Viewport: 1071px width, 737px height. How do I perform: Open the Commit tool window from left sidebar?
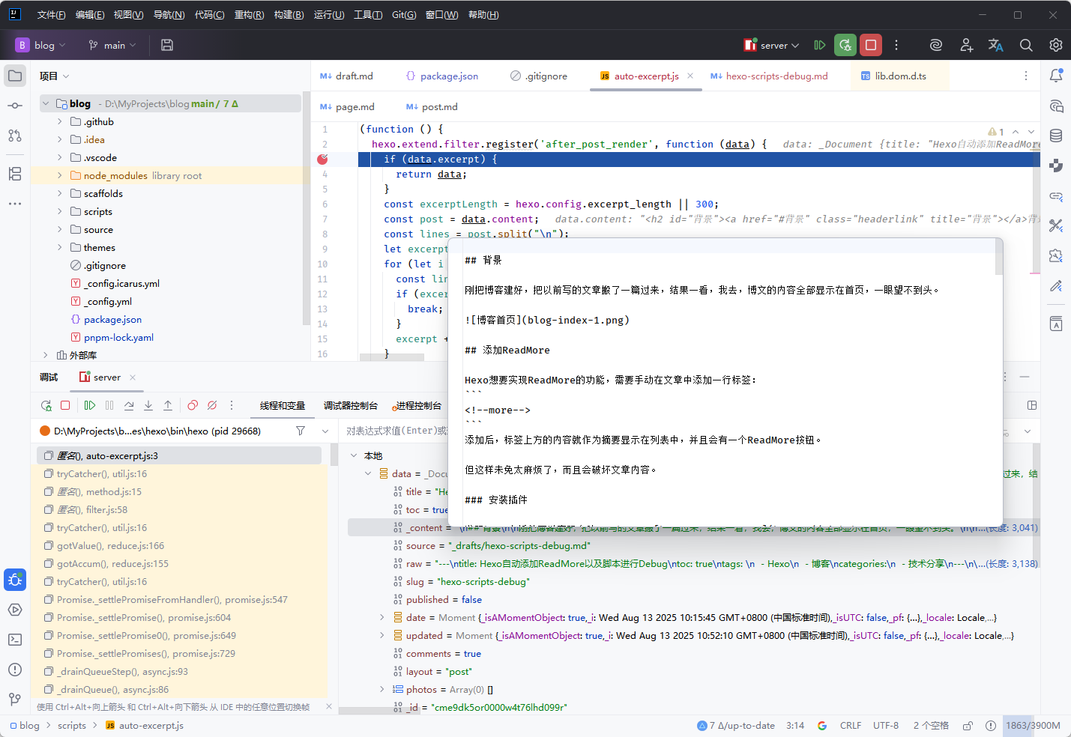[x=15, y=106]
